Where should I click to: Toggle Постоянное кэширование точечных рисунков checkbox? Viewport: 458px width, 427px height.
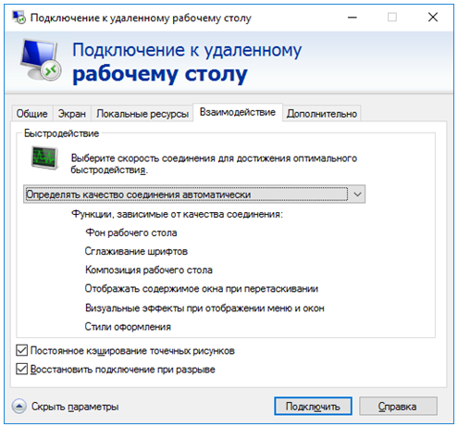click(21, 351)
